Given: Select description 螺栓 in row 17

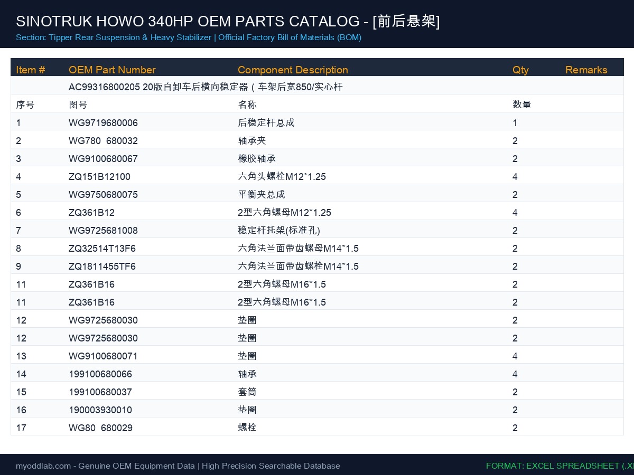Looking at the screenshot, I should (x=247, y=427).
